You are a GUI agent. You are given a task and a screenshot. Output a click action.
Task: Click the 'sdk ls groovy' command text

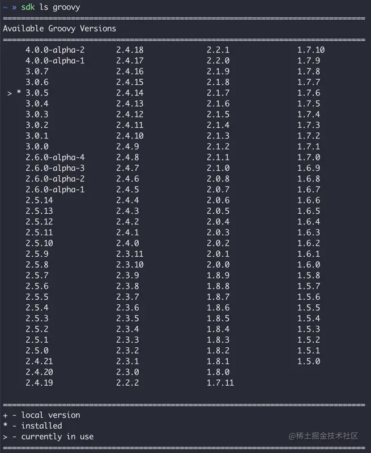pyautogui.click(x=50, y=7)
